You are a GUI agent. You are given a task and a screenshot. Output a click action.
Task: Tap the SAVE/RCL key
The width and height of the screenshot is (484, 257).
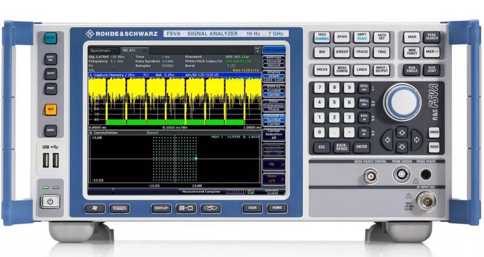pyautogui.click(x=51, y=59)
